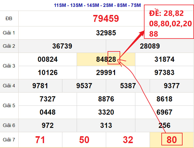Click the red ĐỀ prediction annotation box
The height and width of the screenshot is (148, 194).
click(169, 22)
